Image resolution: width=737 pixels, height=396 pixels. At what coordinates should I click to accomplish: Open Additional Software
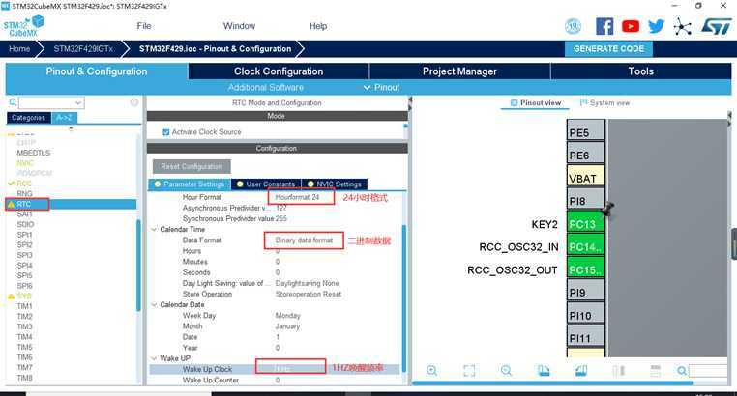(266, 87)
